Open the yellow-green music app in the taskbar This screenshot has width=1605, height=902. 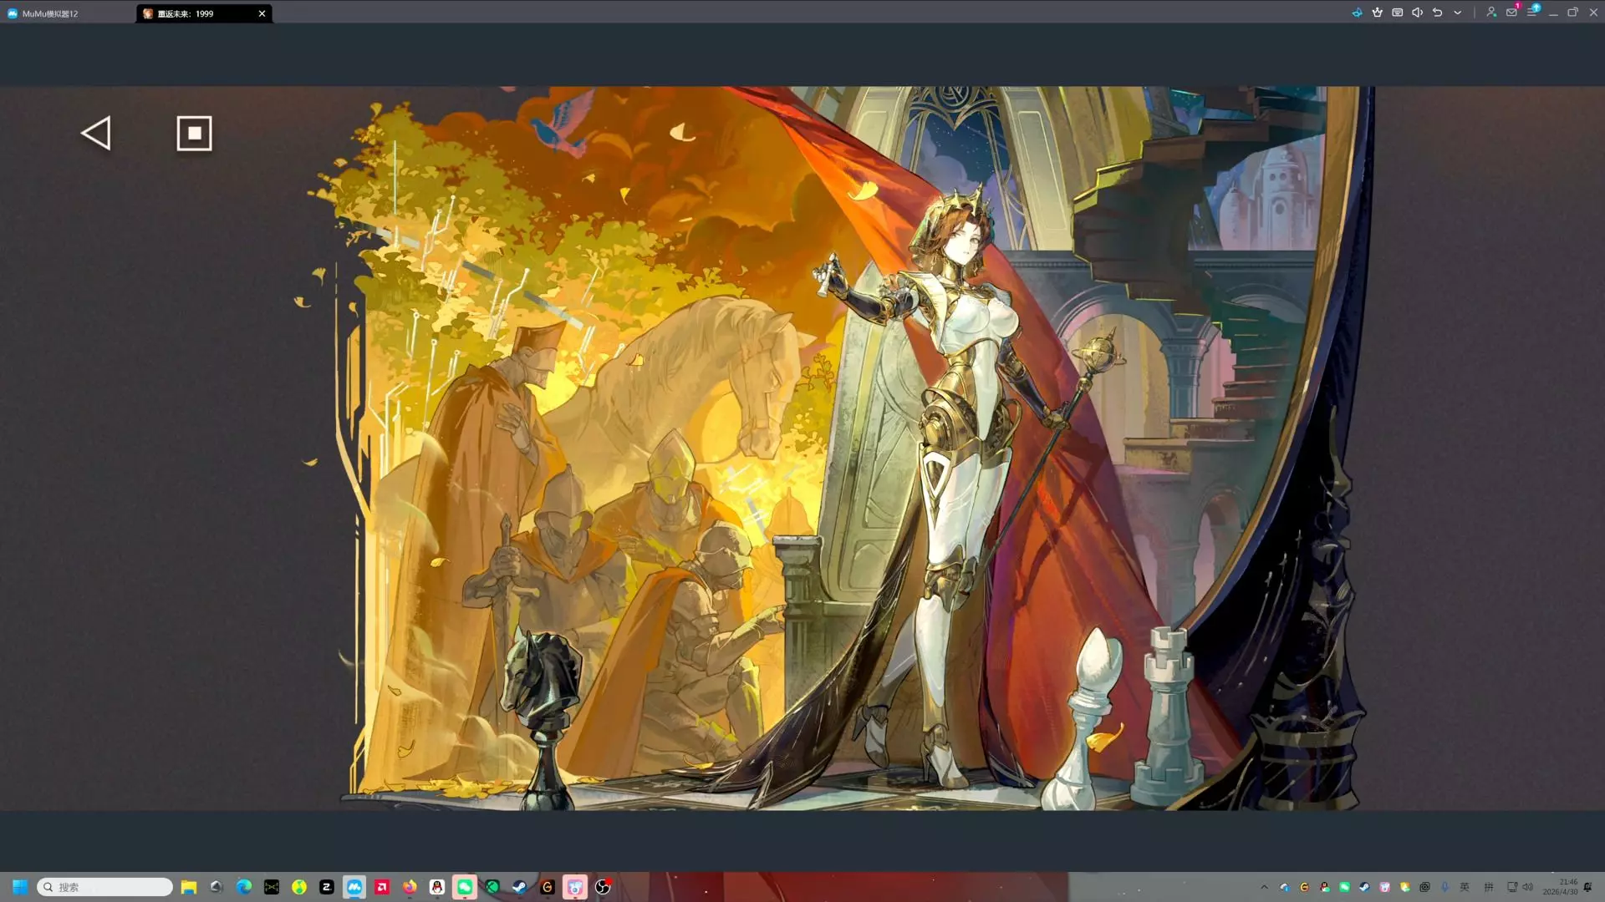299,887
